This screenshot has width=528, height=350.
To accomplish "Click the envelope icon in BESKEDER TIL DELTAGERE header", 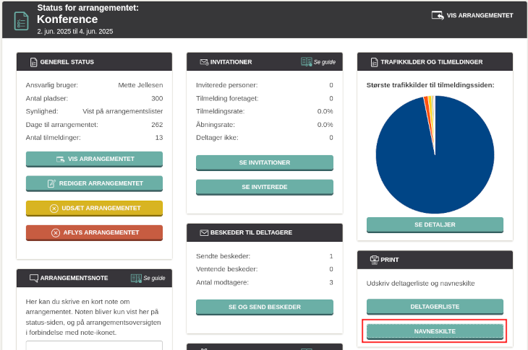I will 204,233.
